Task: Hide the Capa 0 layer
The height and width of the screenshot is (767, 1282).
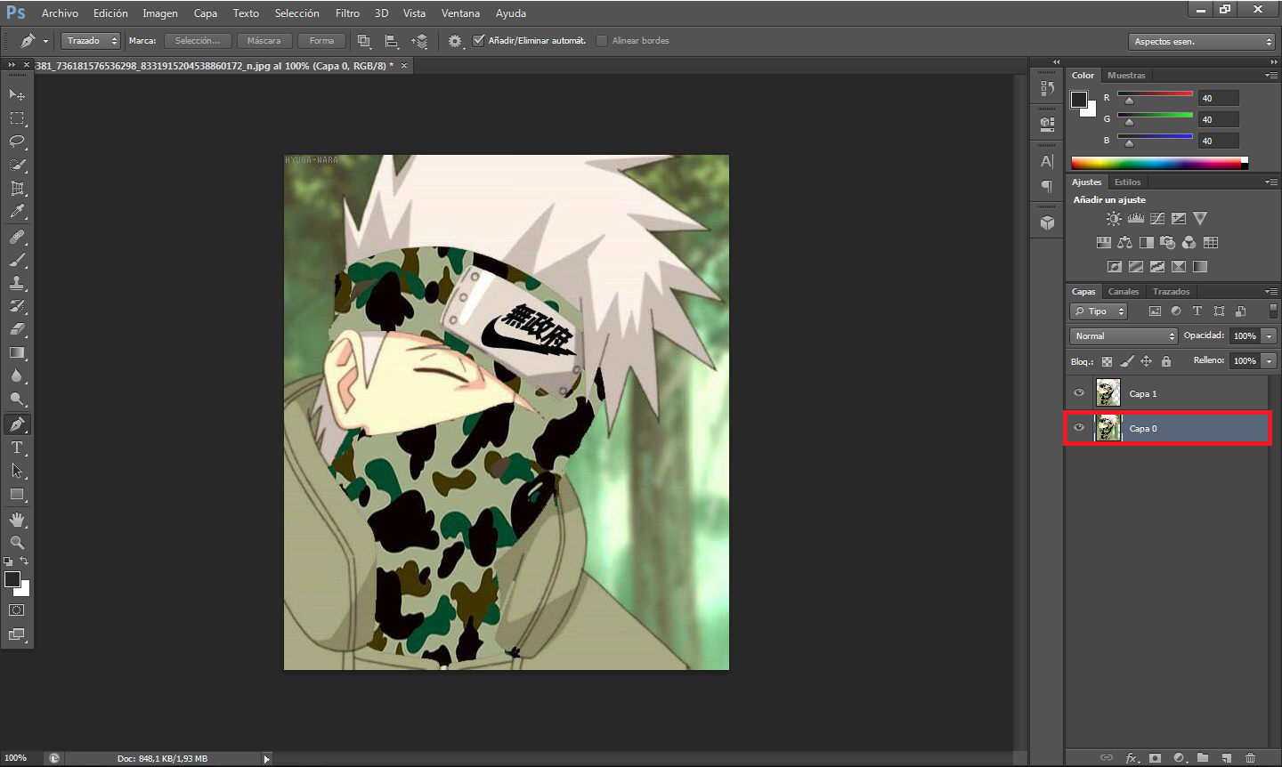Action: pyautogui.click(x=1079, y=428)
